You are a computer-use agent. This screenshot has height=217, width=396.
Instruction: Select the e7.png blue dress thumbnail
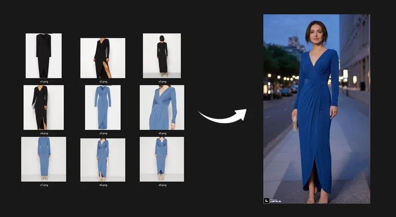[x=44, y=159]
